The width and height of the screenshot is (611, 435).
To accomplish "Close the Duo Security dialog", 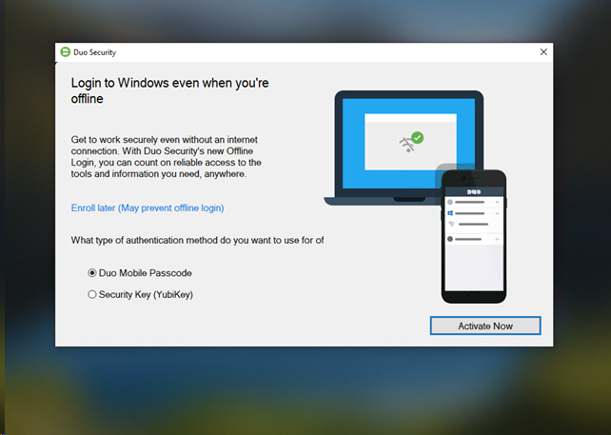I will coord(543,52).
